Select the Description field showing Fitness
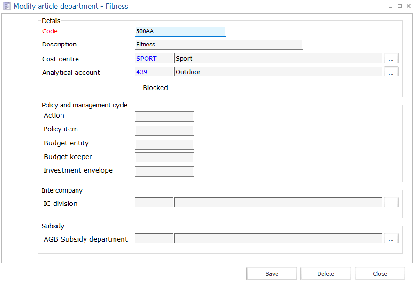 click(x=218, y=44)
